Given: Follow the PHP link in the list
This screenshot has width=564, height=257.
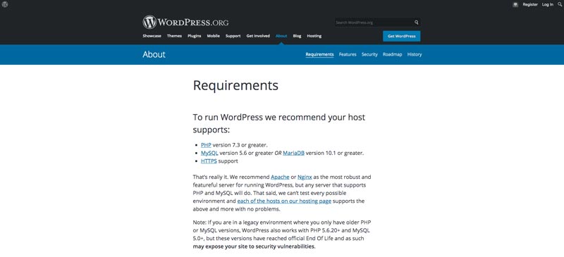Looking at the screenshot, I should [206, 145].
